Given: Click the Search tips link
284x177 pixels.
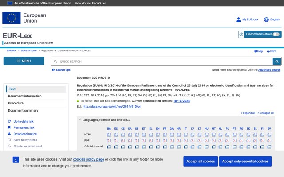Looking at the screenshot, I should coord(63,70).
